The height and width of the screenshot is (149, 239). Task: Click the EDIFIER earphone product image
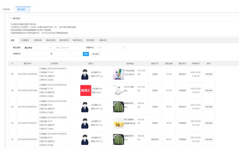tap(118, 91)
